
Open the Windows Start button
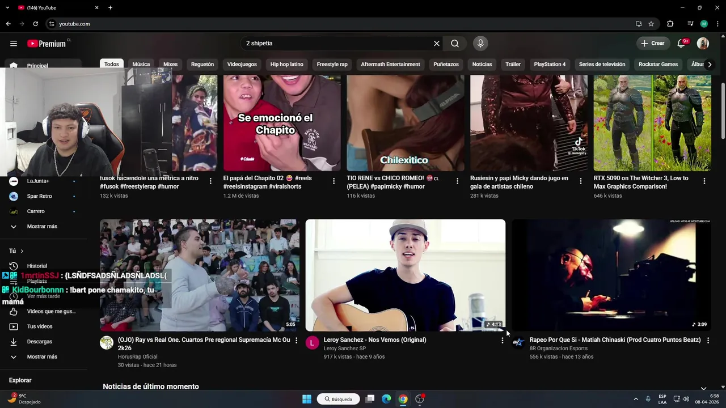click(x=307, y=399)
